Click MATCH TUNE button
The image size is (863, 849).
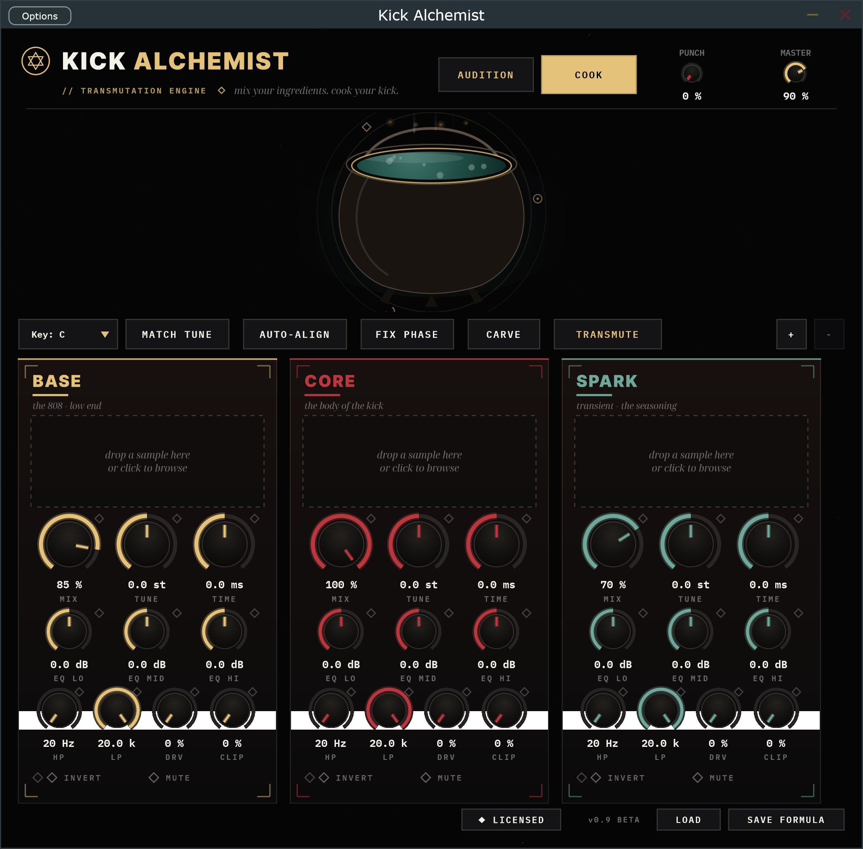click(177, 335)
